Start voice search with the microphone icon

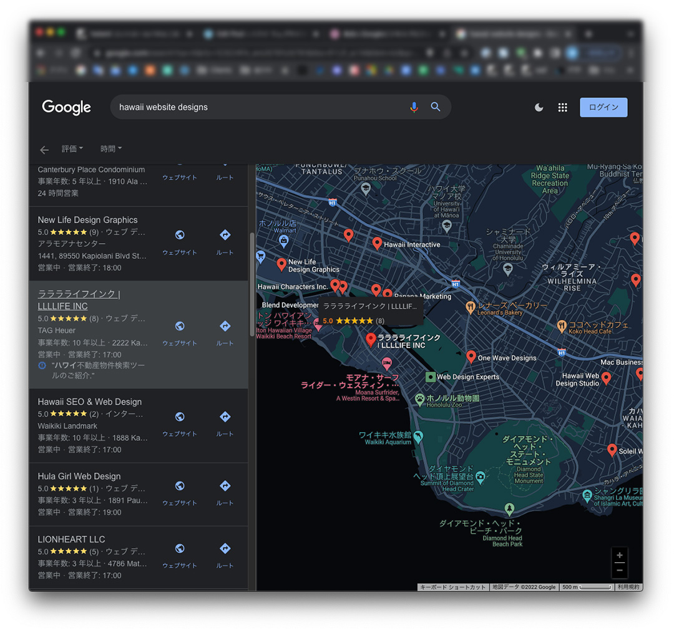pyautogui.click(x=414, y=107)
